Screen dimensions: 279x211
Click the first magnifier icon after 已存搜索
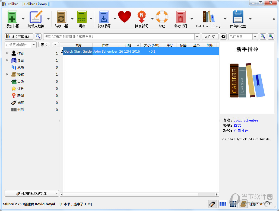coord(263,36)
